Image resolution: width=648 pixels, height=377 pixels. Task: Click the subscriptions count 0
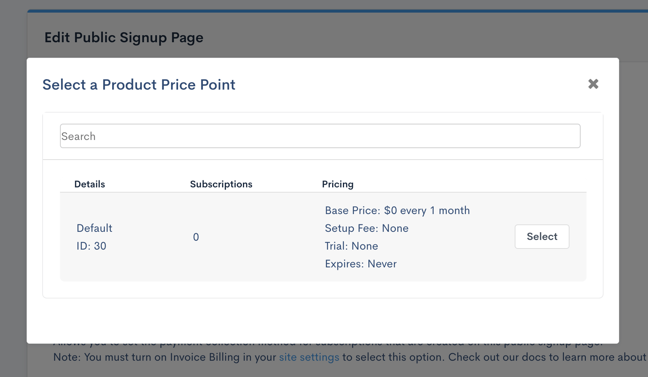click(x=196, y=237)
